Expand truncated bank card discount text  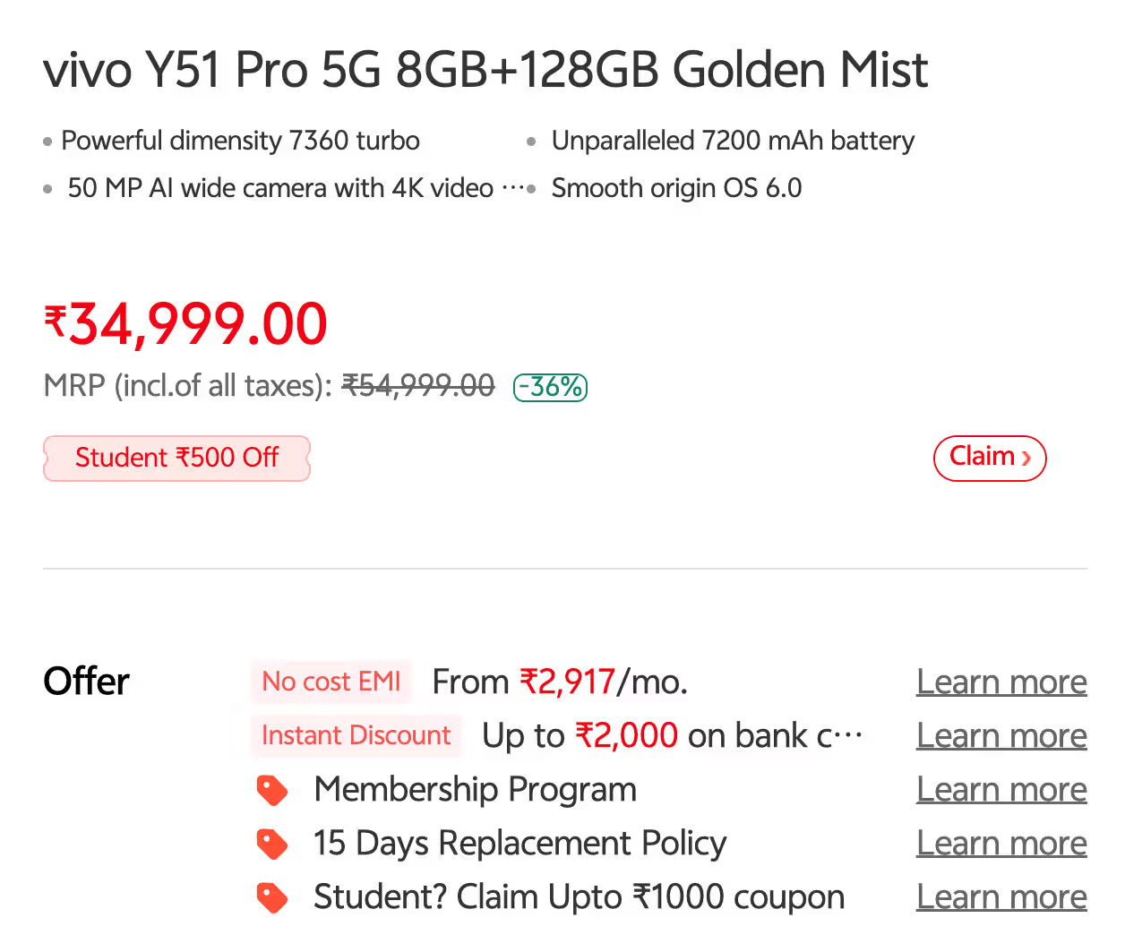pos(849,736)
